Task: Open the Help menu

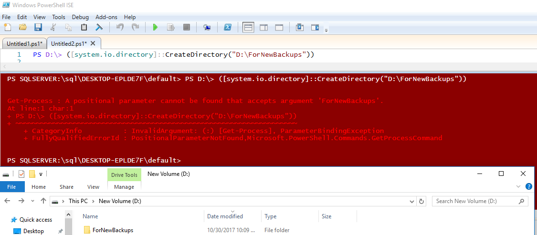Action: 130,17
